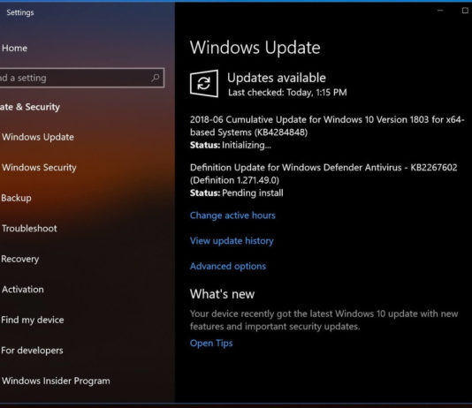
Task: Click the What's new heading
Action: tap(222, 294)
